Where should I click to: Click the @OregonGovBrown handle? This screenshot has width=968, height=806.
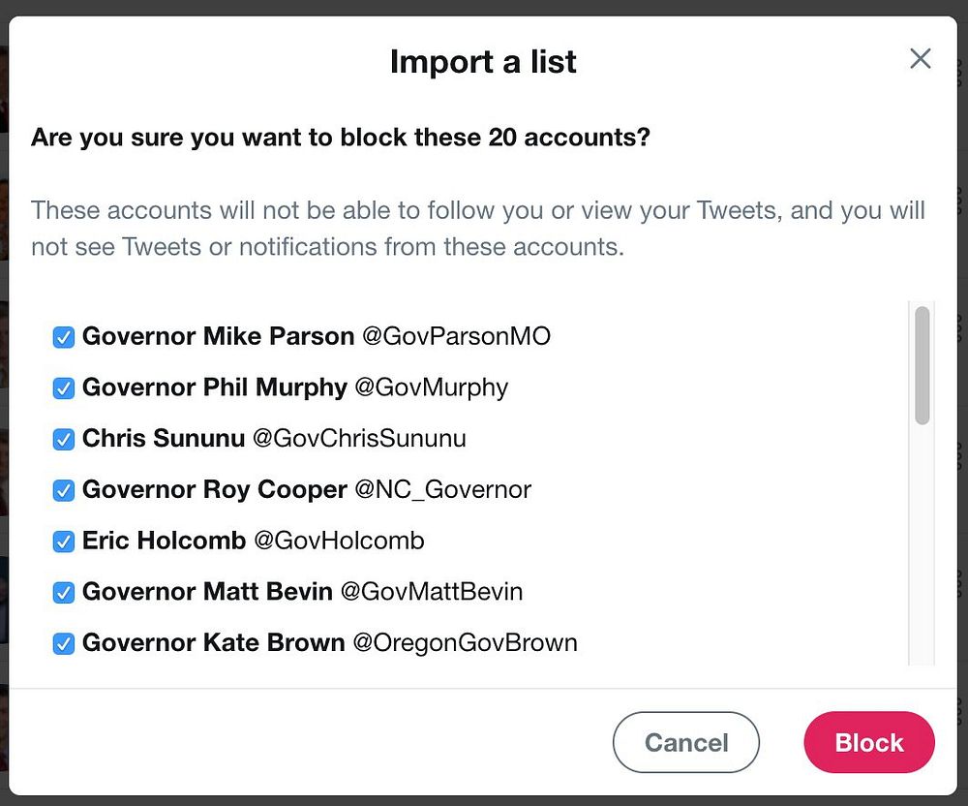pyautogui.click(x=465, y=642)
